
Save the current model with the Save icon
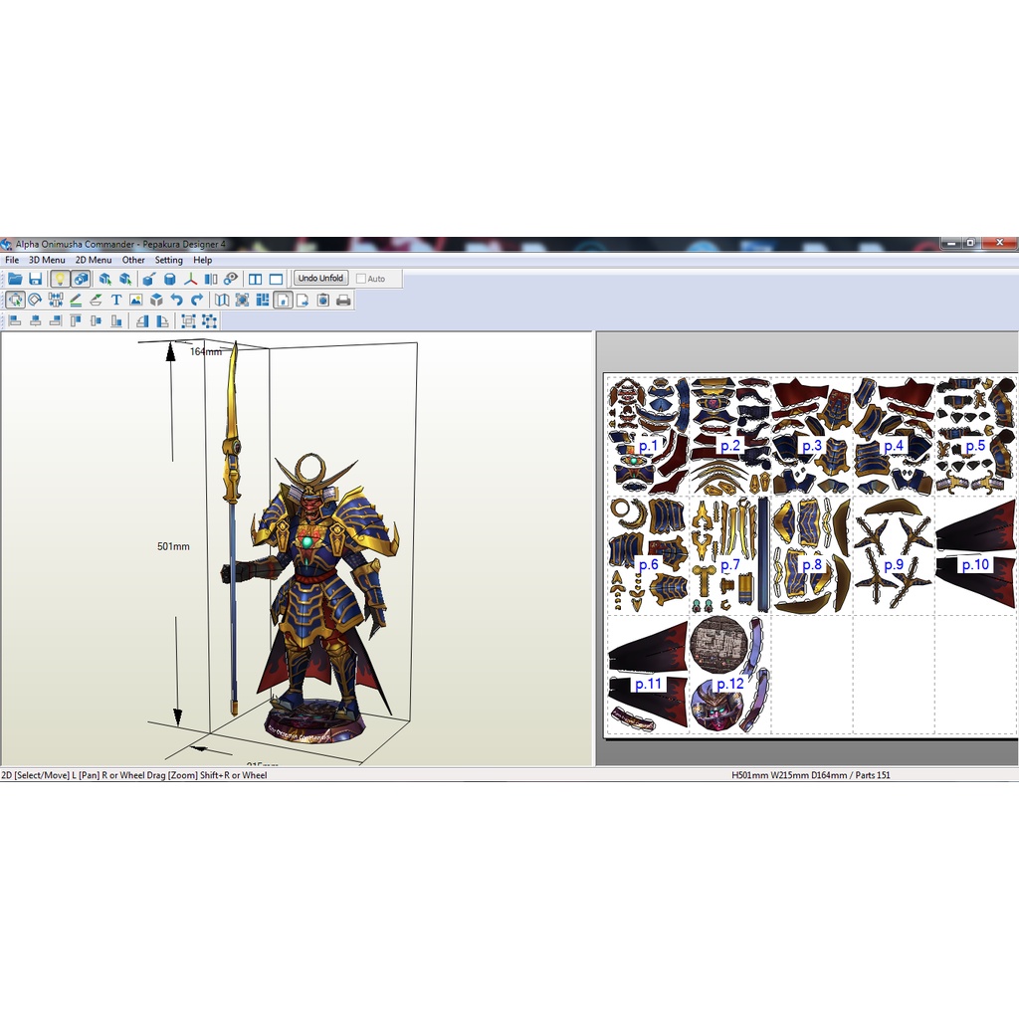tap(36, 279)
